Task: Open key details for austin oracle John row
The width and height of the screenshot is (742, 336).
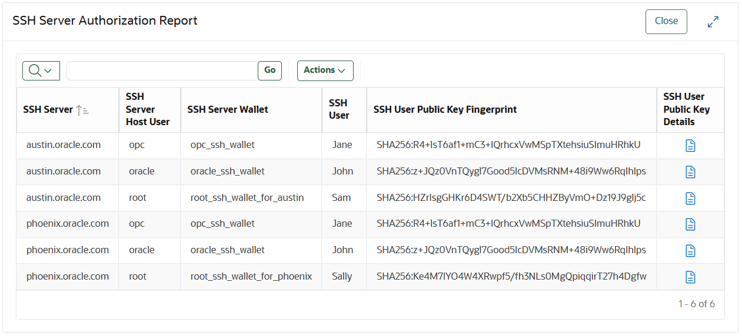Action: pyautogui.click(x=690, y=172)
